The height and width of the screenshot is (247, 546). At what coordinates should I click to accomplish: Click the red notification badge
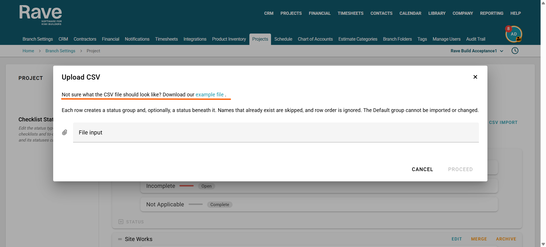pos(508,29)
